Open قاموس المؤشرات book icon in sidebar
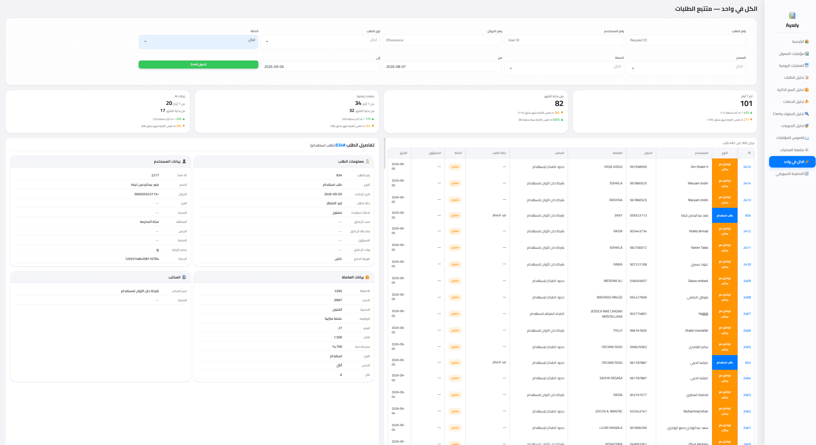 (x=807, y=138)
